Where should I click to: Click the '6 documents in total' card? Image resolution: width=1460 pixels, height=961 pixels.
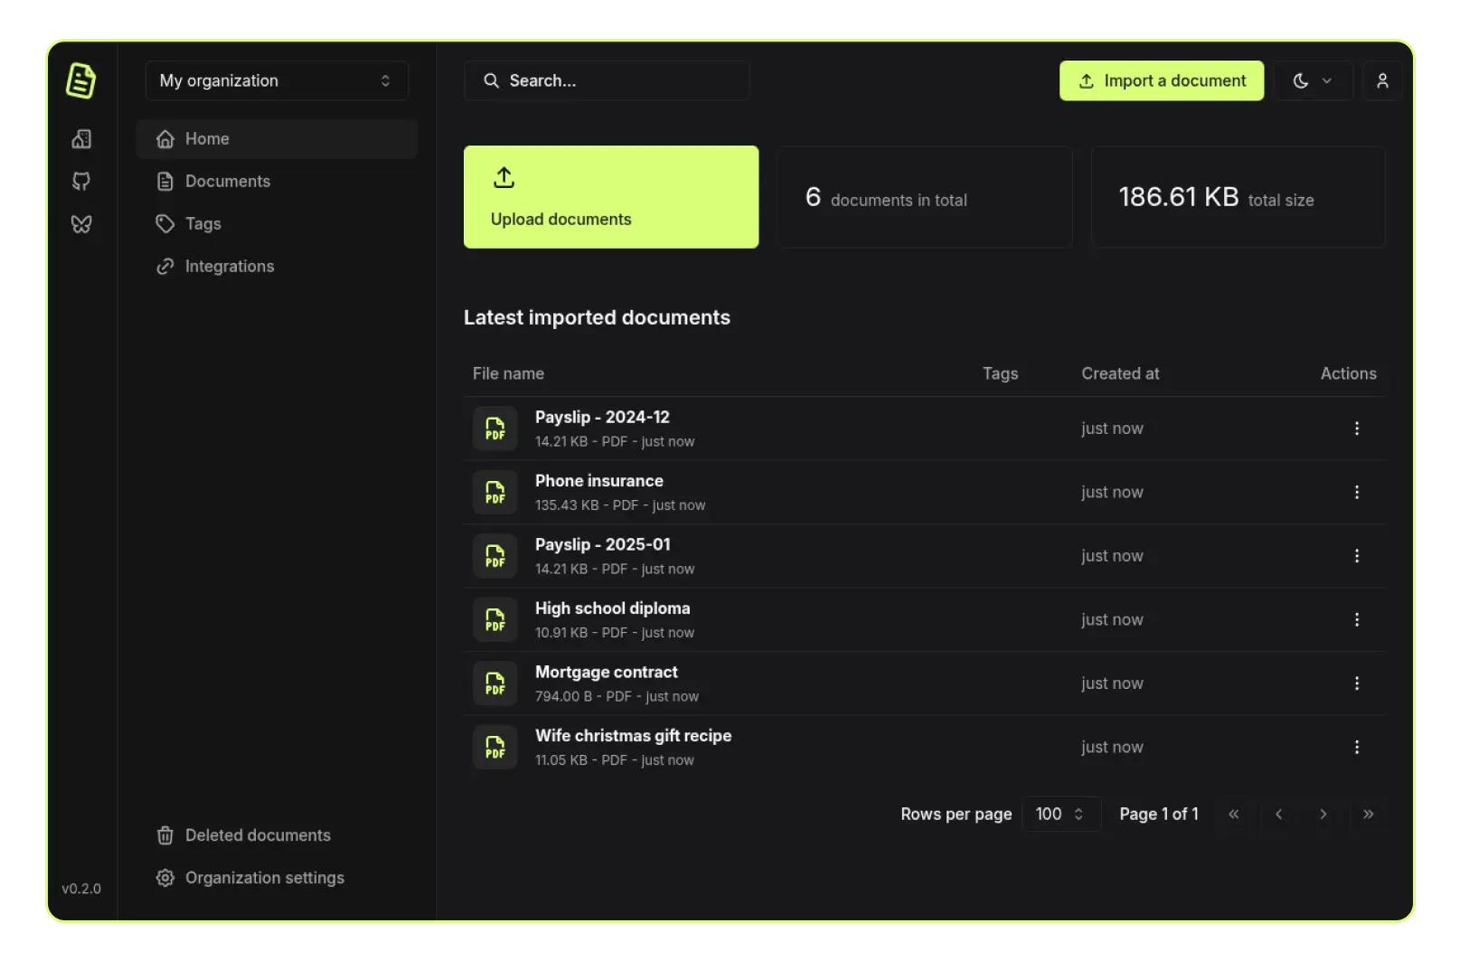(925, 197)
